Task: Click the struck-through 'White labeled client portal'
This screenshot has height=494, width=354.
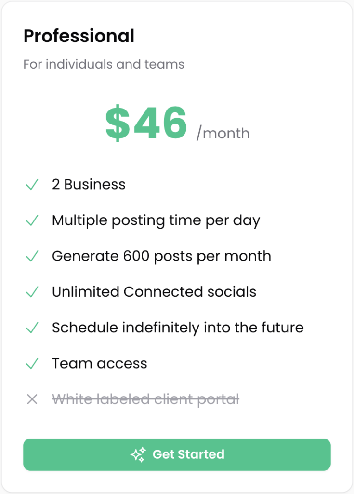Action: click(145, 399)
